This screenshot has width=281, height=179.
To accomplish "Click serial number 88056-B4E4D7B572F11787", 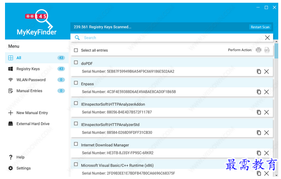I will (x=129, y=112).
